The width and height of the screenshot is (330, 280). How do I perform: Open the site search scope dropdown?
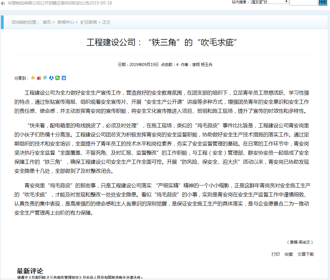point(269,2)
